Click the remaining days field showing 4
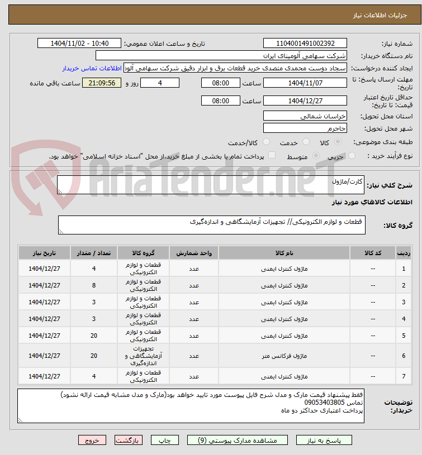The width and height of the screenshot is (422, 455). [160, 83]
